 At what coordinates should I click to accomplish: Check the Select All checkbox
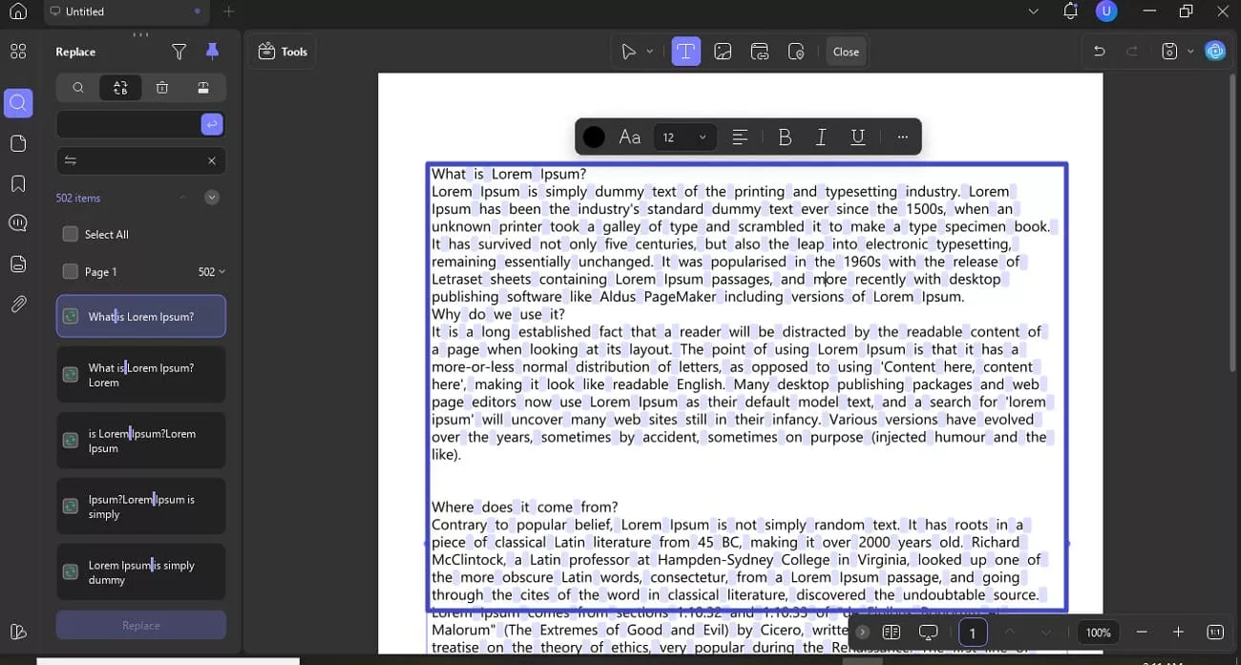click(x=70, y=233)
